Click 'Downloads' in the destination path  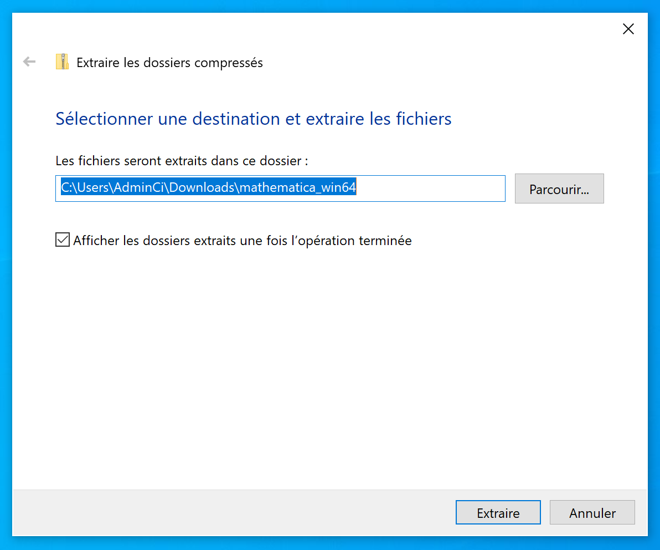202,188
